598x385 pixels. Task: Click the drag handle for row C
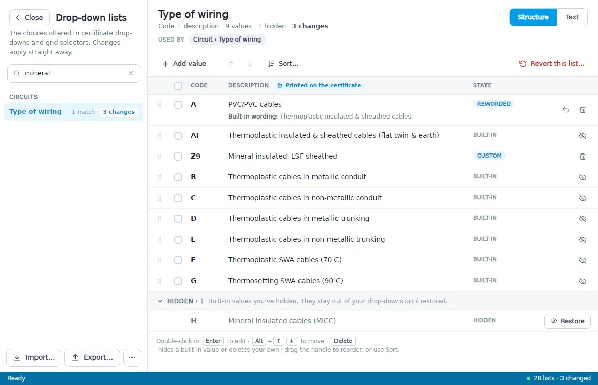tap(159, 198)
